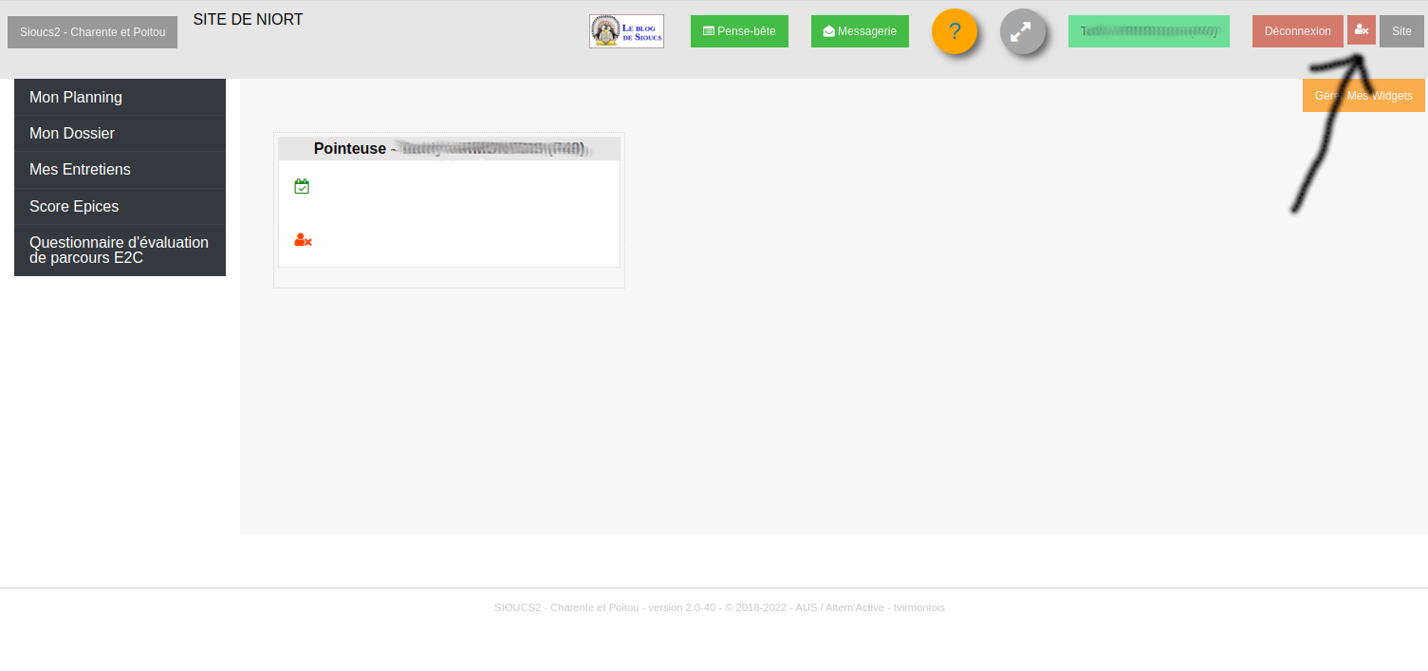Click the Sioucs2 - Charente et Poitou button
Image resolution: width=1428 pixels, height=671 pixels.
pos(92,32)
